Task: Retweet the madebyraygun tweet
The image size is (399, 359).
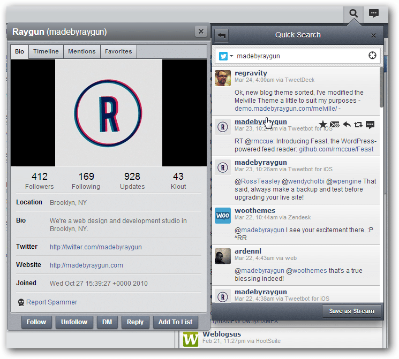Action: pyautogui.click(x=358, y=125)
